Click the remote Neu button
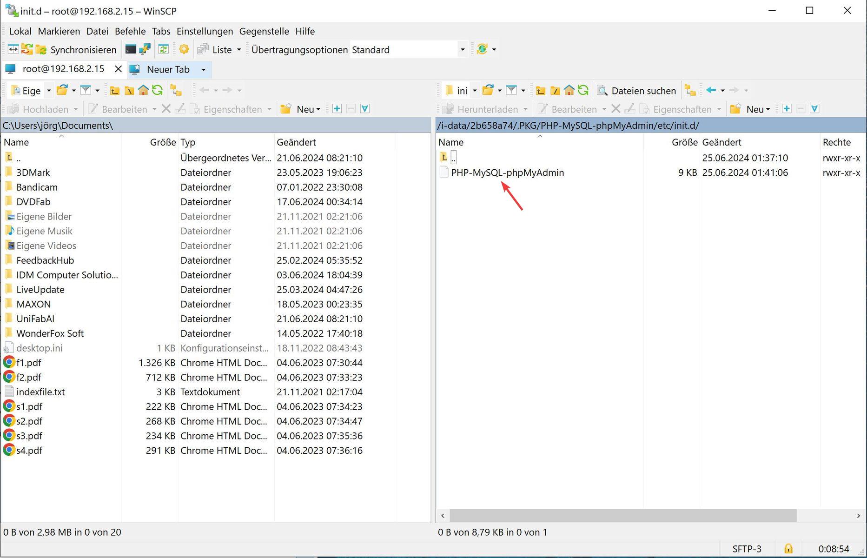867x558 pixels. coord(750,109)
